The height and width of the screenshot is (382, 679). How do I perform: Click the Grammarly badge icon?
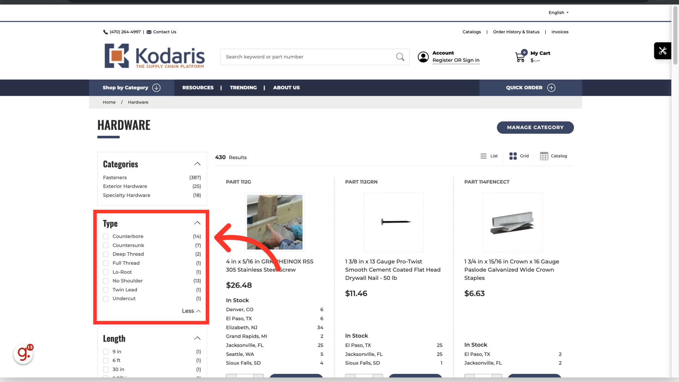click(23, 354)
